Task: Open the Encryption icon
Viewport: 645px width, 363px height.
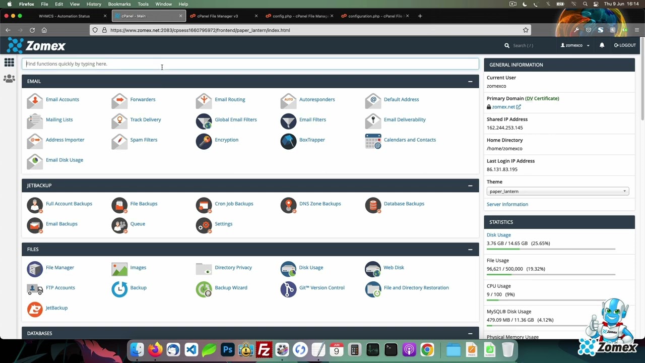Action: (x=204, y=141)
